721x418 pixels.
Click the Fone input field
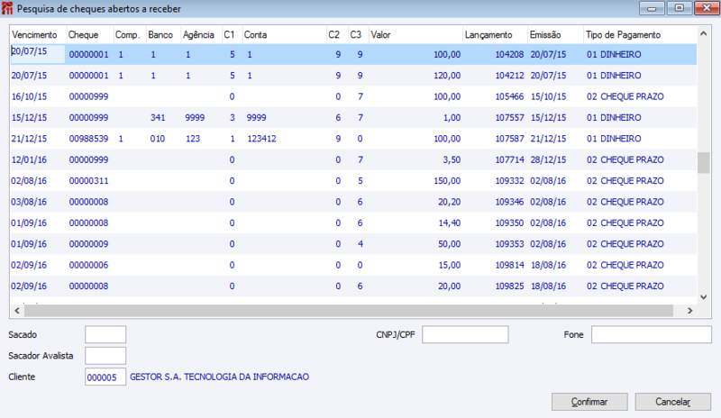click(651, 334)
